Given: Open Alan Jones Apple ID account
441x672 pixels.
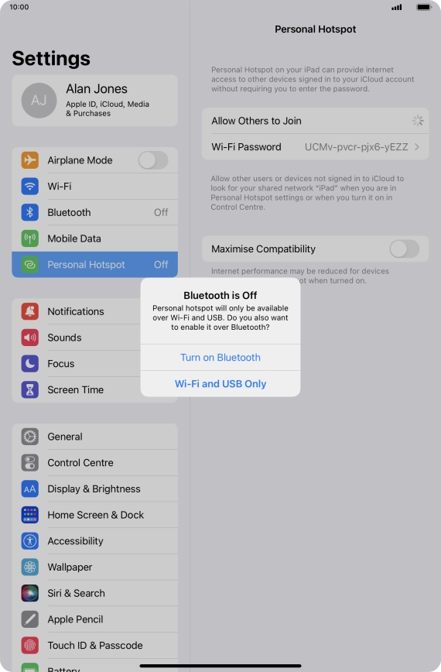Looking at the screenshot, I should 94,101.
